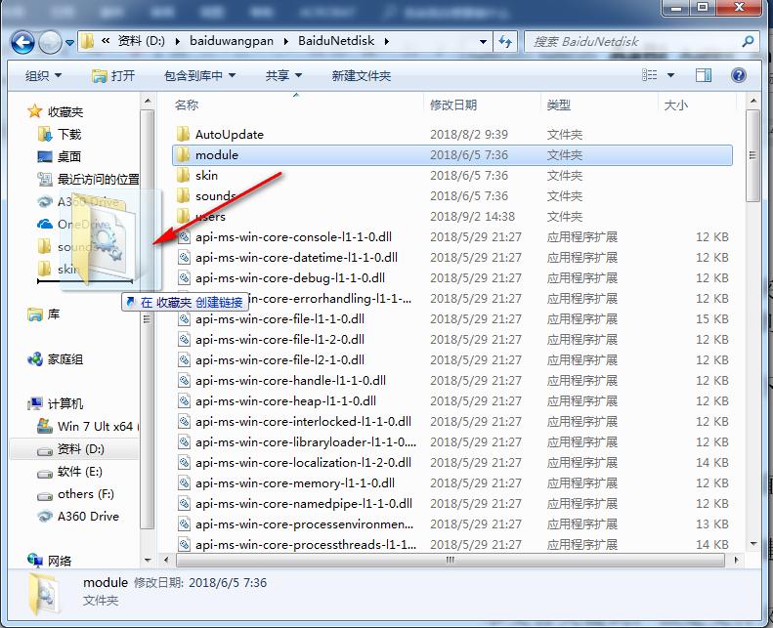Open the 包含到库中 dropdown
The image size is (773, 628).
[x=199, y=75]
